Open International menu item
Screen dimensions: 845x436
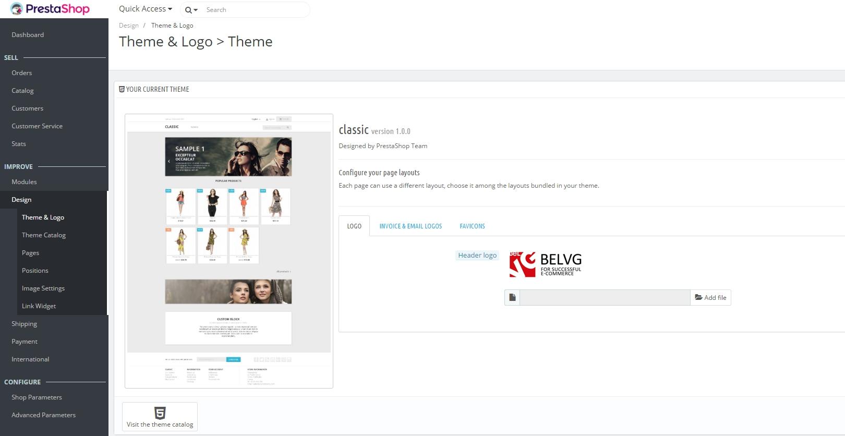point(30,359)
